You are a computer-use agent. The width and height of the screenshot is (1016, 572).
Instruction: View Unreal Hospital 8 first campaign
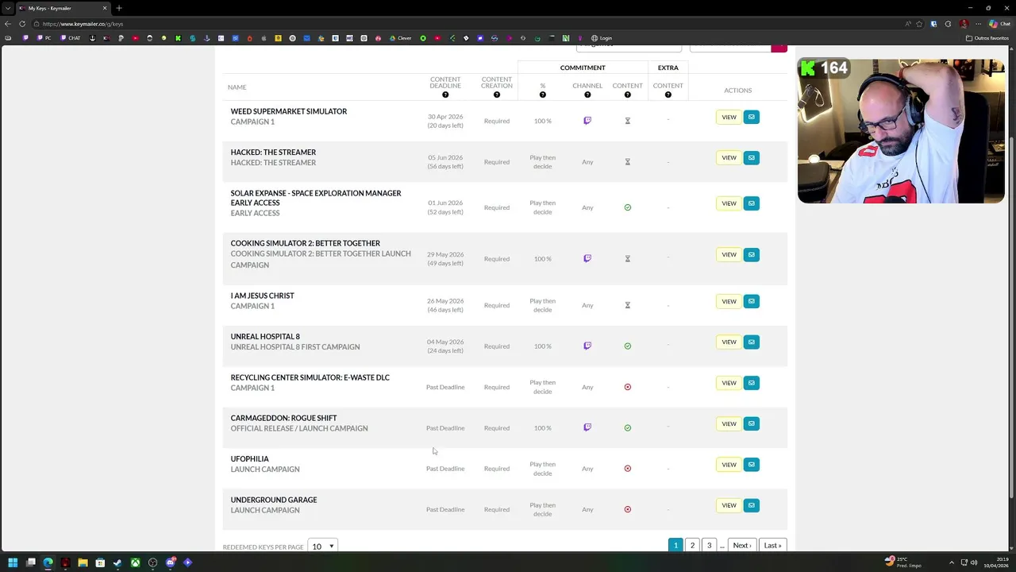pos(729,342)
